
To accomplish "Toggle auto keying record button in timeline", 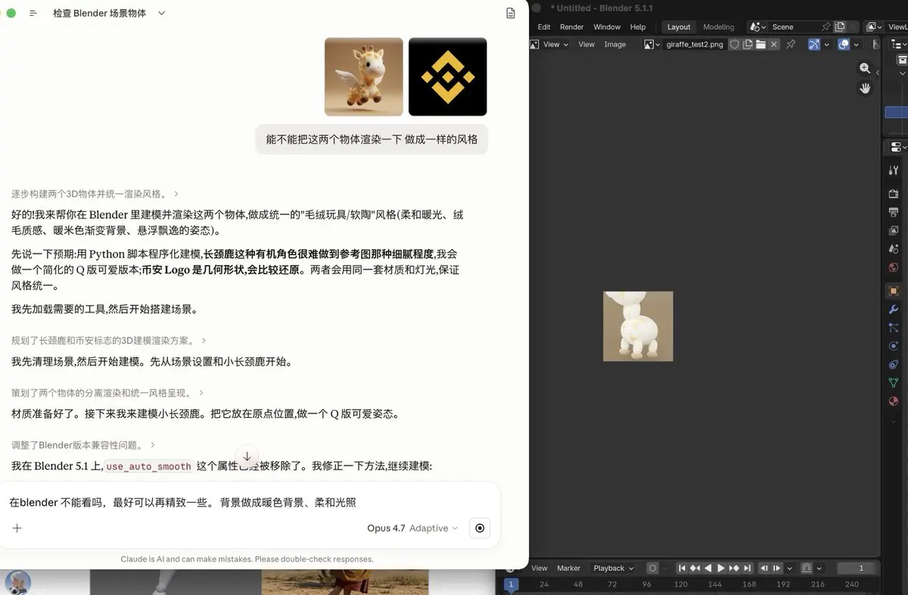I will (x=653, y=569).
